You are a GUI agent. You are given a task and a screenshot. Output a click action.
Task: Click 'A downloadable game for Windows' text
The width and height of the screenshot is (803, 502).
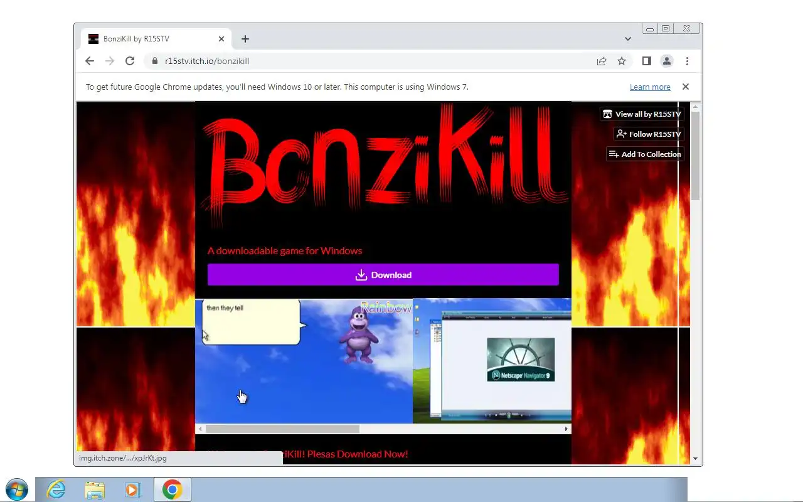click(285, 250)
